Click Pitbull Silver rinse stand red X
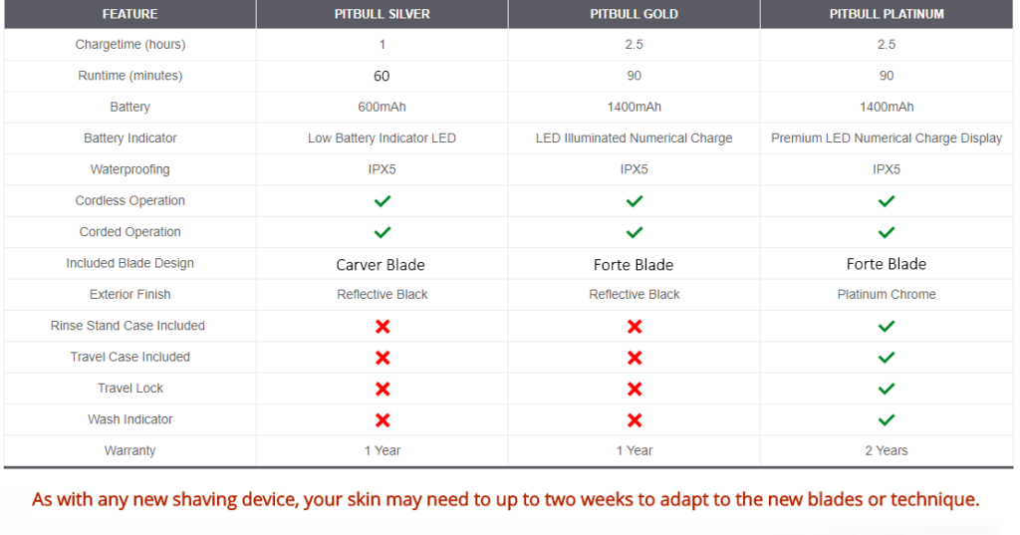The width and height of the screenshot is (1020, 535). [382, 326]
